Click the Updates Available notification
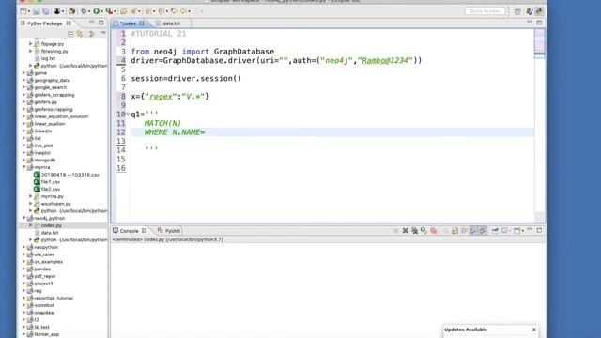The width and height of the screenshot is (601, 338). point(466,330)
